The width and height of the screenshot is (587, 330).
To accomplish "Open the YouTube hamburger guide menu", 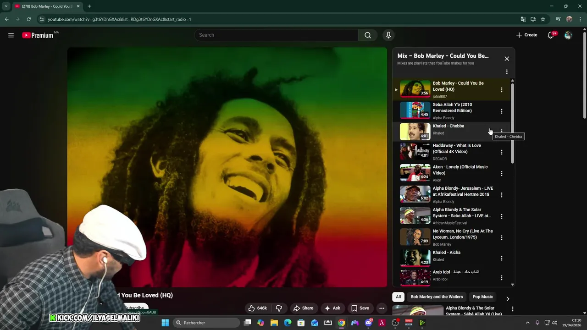I will tap(11, 35).
